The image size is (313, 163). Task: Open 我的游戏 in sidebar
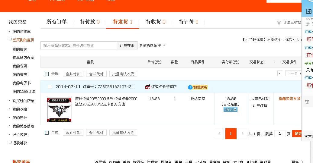tap(20, 75)
